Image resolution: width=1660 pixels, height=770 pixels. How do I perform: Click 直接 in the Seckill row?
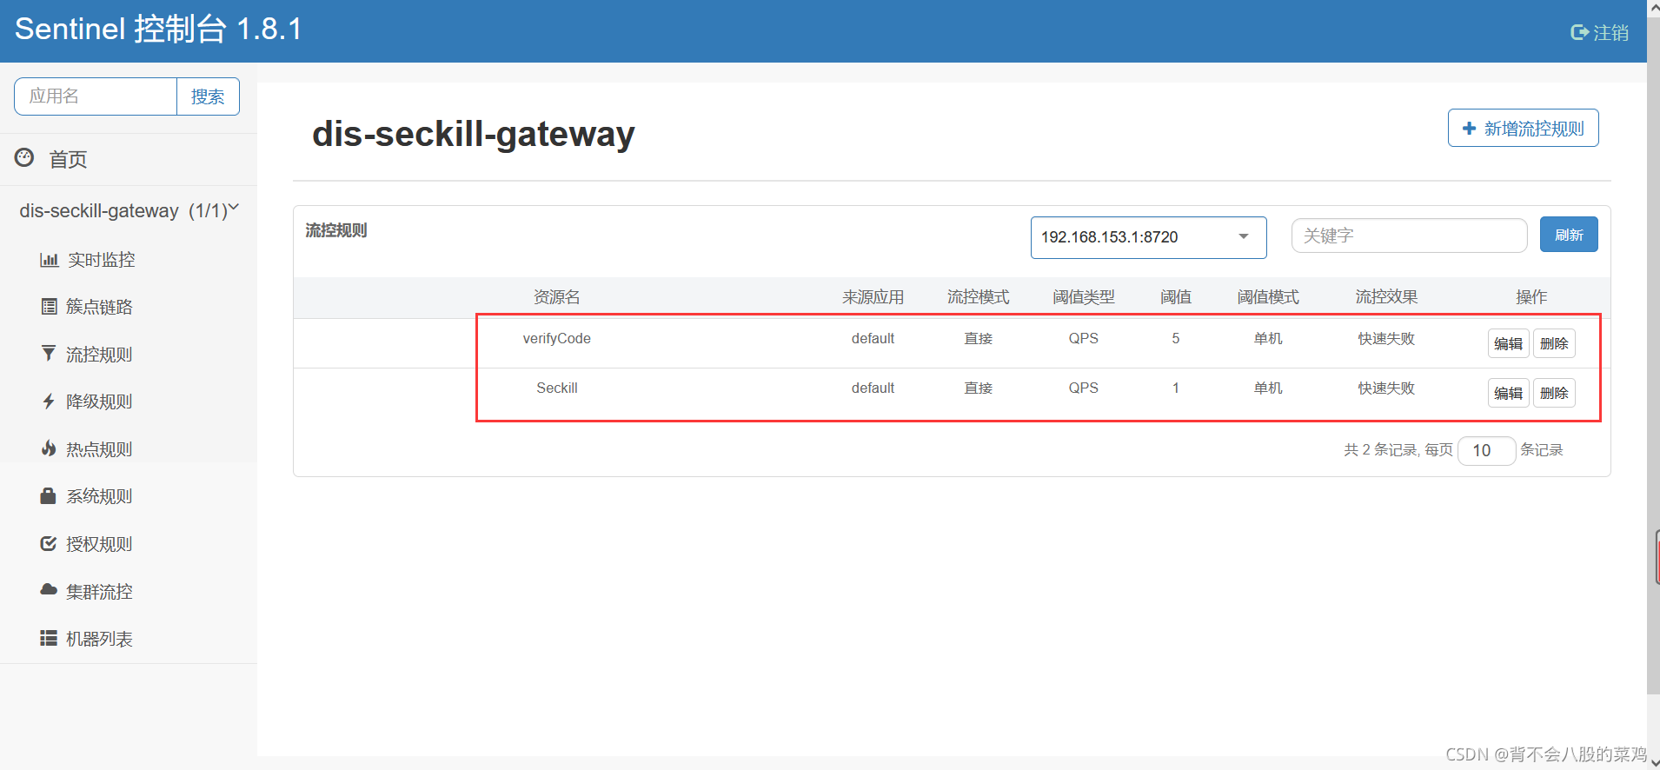point(978,388)
